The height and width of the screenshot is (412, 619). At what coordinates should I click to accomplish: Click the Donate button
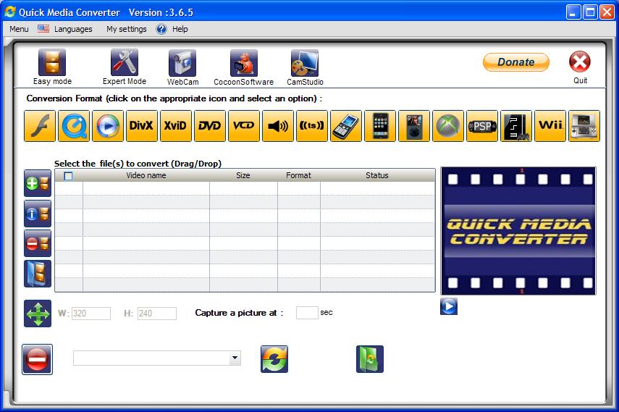tap(516, 62)
